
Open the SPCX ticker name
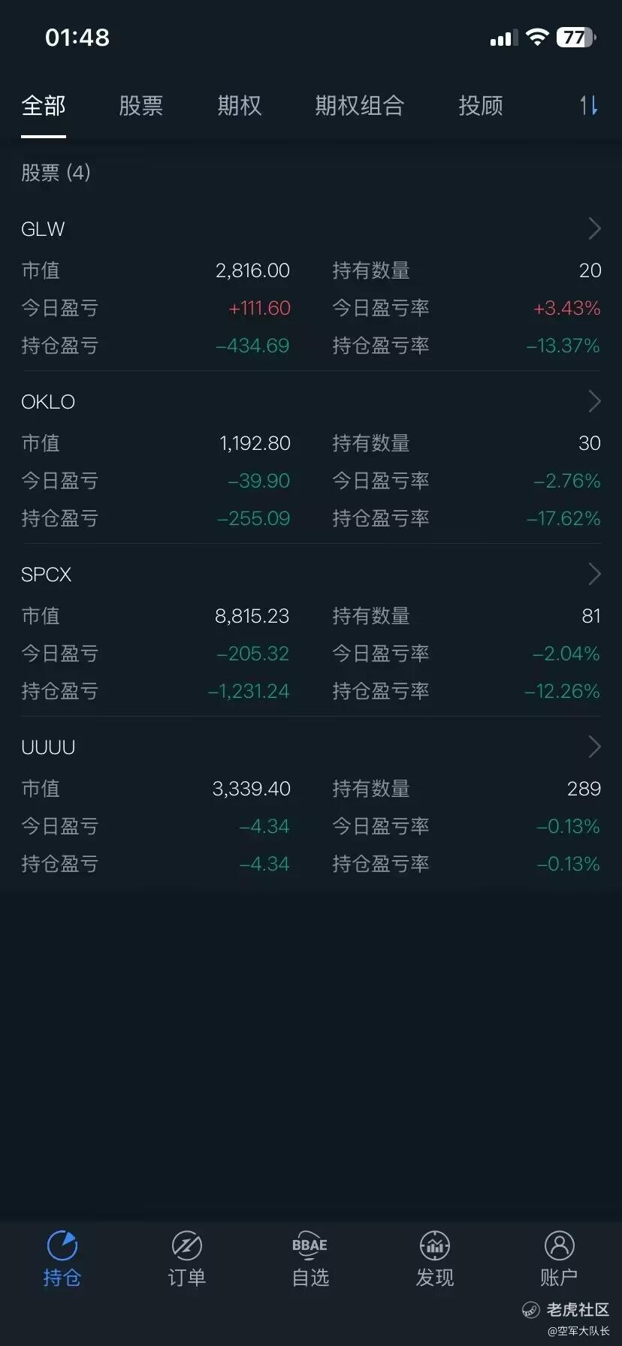coord(47,575)
